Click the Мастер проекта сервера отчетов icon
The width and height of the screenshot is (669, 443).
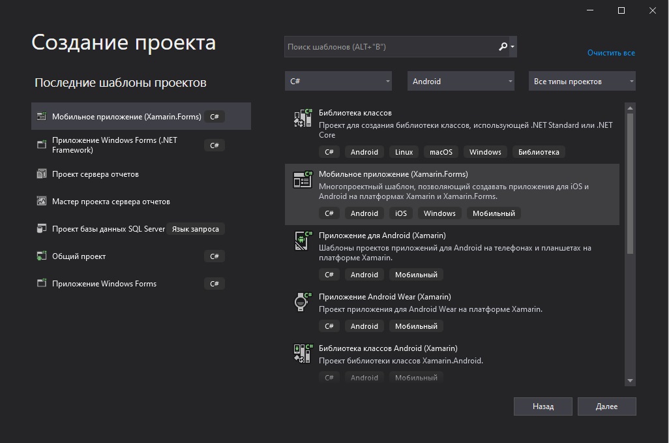(x=41, y=201)
